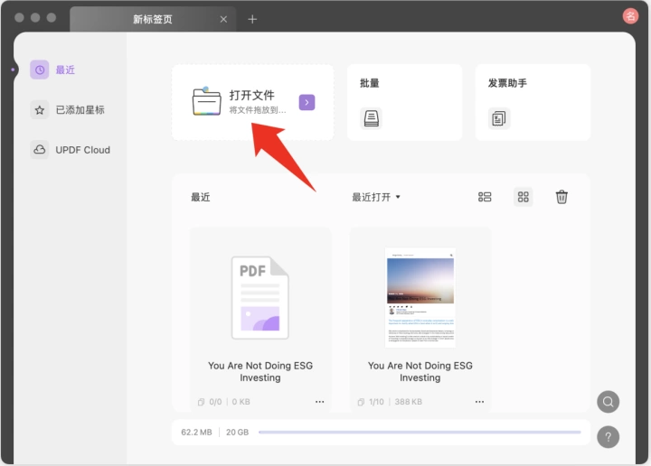Screen dimensions: 651x466
Task: Switch to grid thumbnail view
Action: (x=524, y=197)
